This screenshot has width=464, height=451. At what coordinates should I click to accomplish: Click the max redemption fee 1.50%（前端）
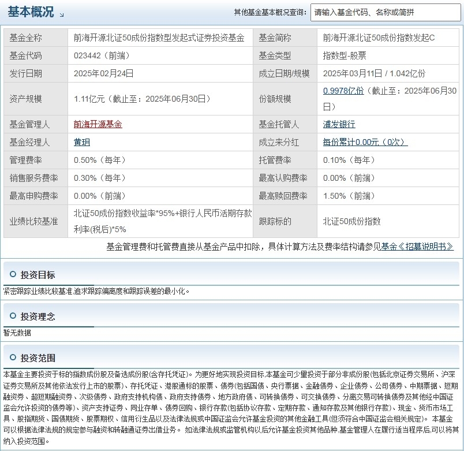pyautogui.click(x=349, y=196)
